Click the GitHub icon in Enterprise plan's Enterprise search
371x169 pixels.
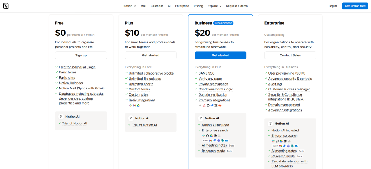pos(277,141)
